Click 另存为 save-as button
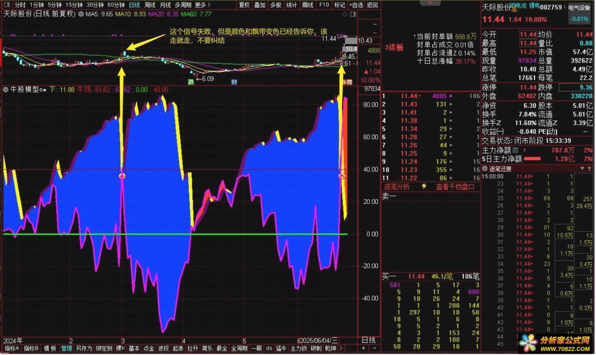The image size is (596, 355). (84, 348)
